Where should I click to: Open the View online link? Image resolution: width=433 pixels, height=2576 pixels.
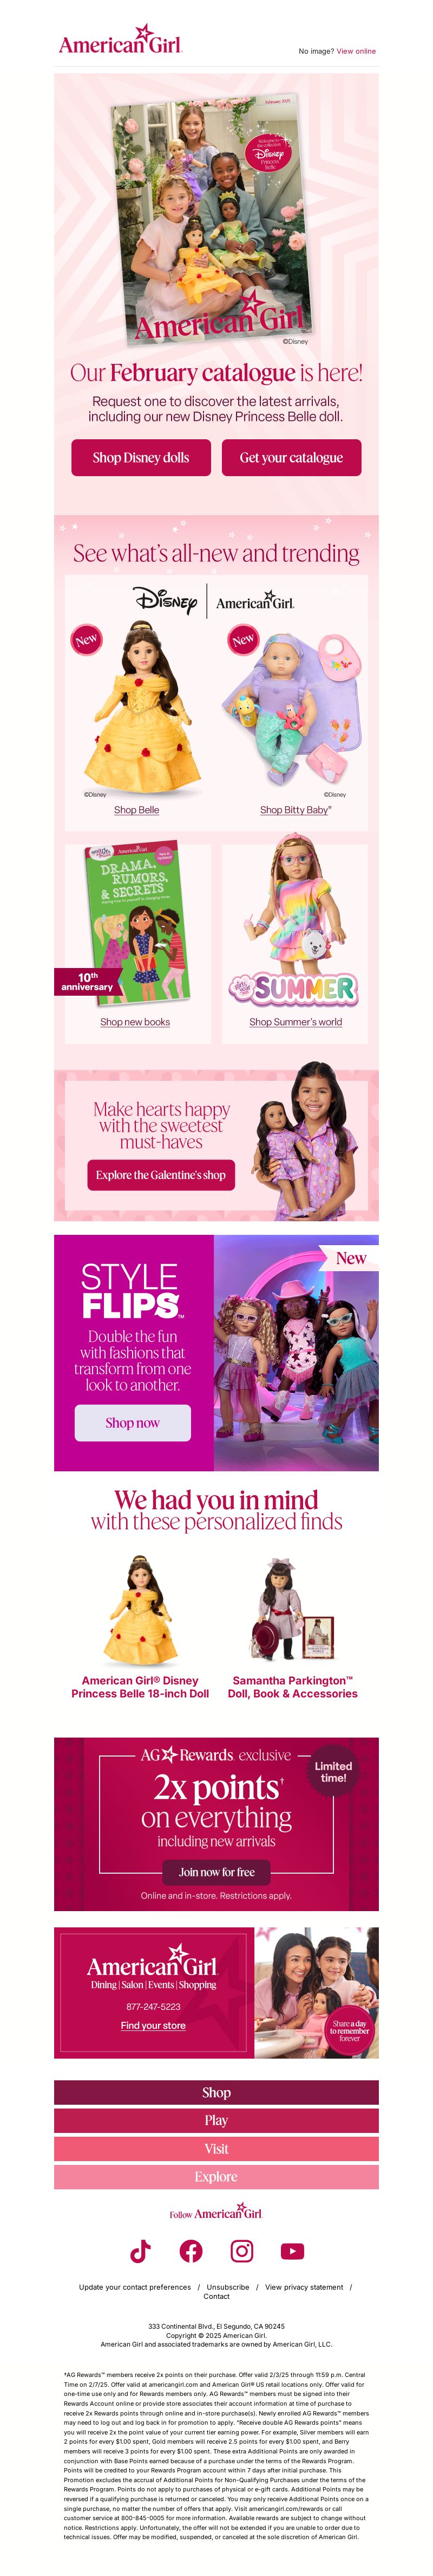click(x=356, y=51)
